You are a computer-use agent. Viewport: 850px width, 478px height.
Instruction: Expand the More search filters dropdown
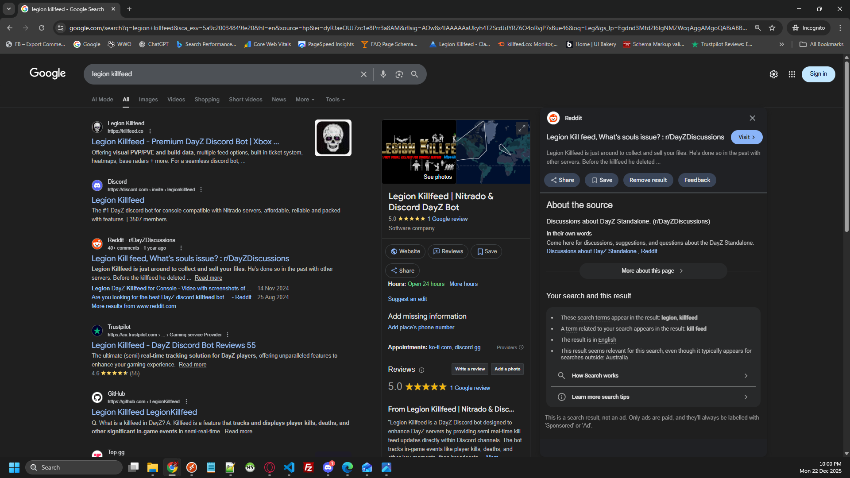point(305,100)
